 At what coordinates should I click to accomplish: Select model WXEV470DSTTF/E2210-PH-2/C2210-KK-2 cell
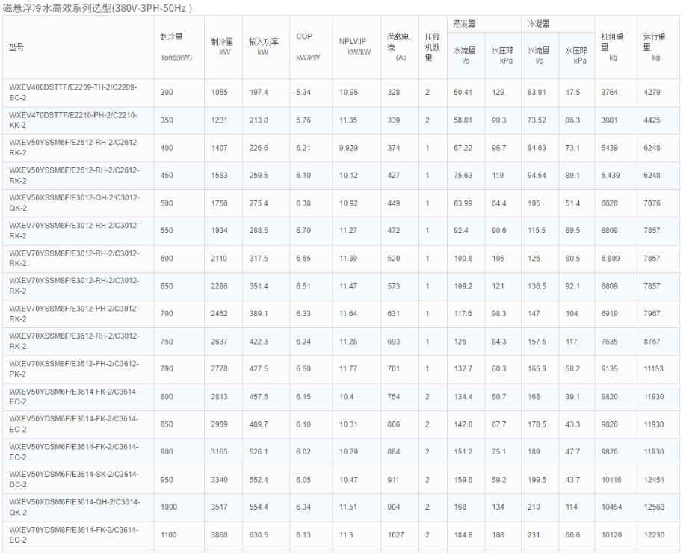pos(73,120)
